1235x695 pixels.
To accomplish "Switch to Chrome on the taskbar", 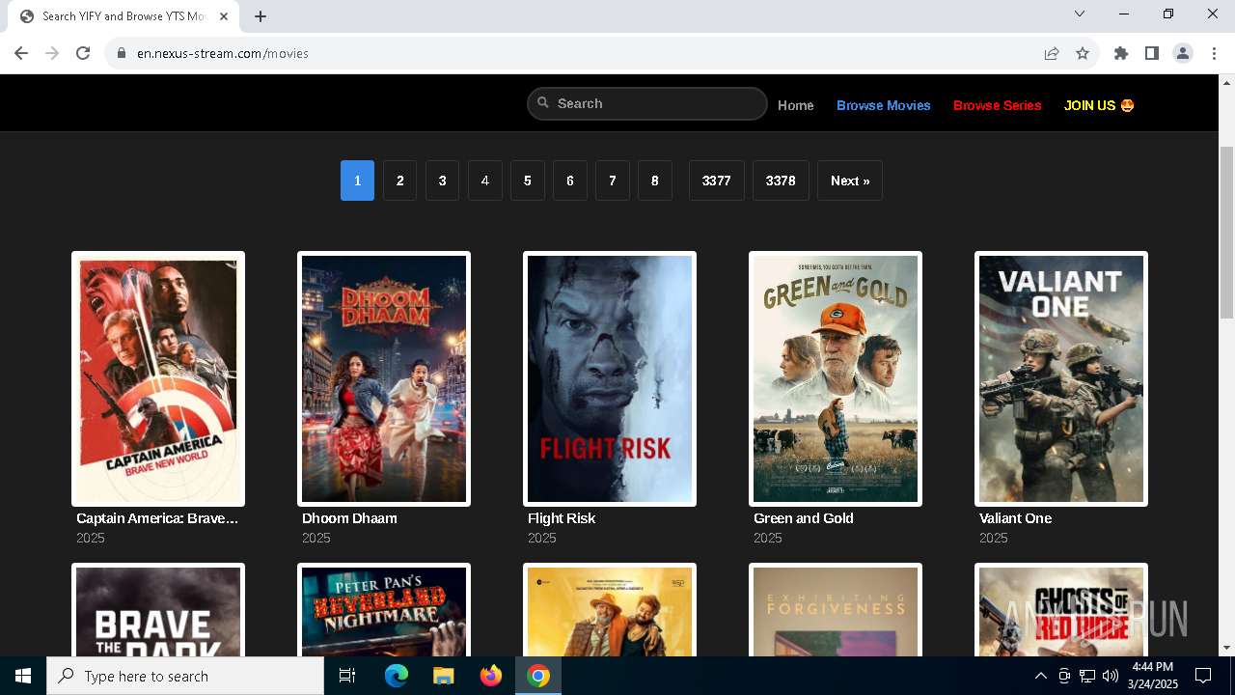I will [538, 676].
